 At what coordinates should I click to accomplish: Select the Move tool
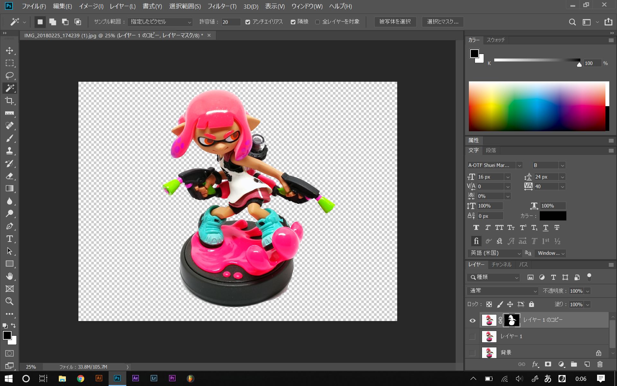tap(9, 51)
